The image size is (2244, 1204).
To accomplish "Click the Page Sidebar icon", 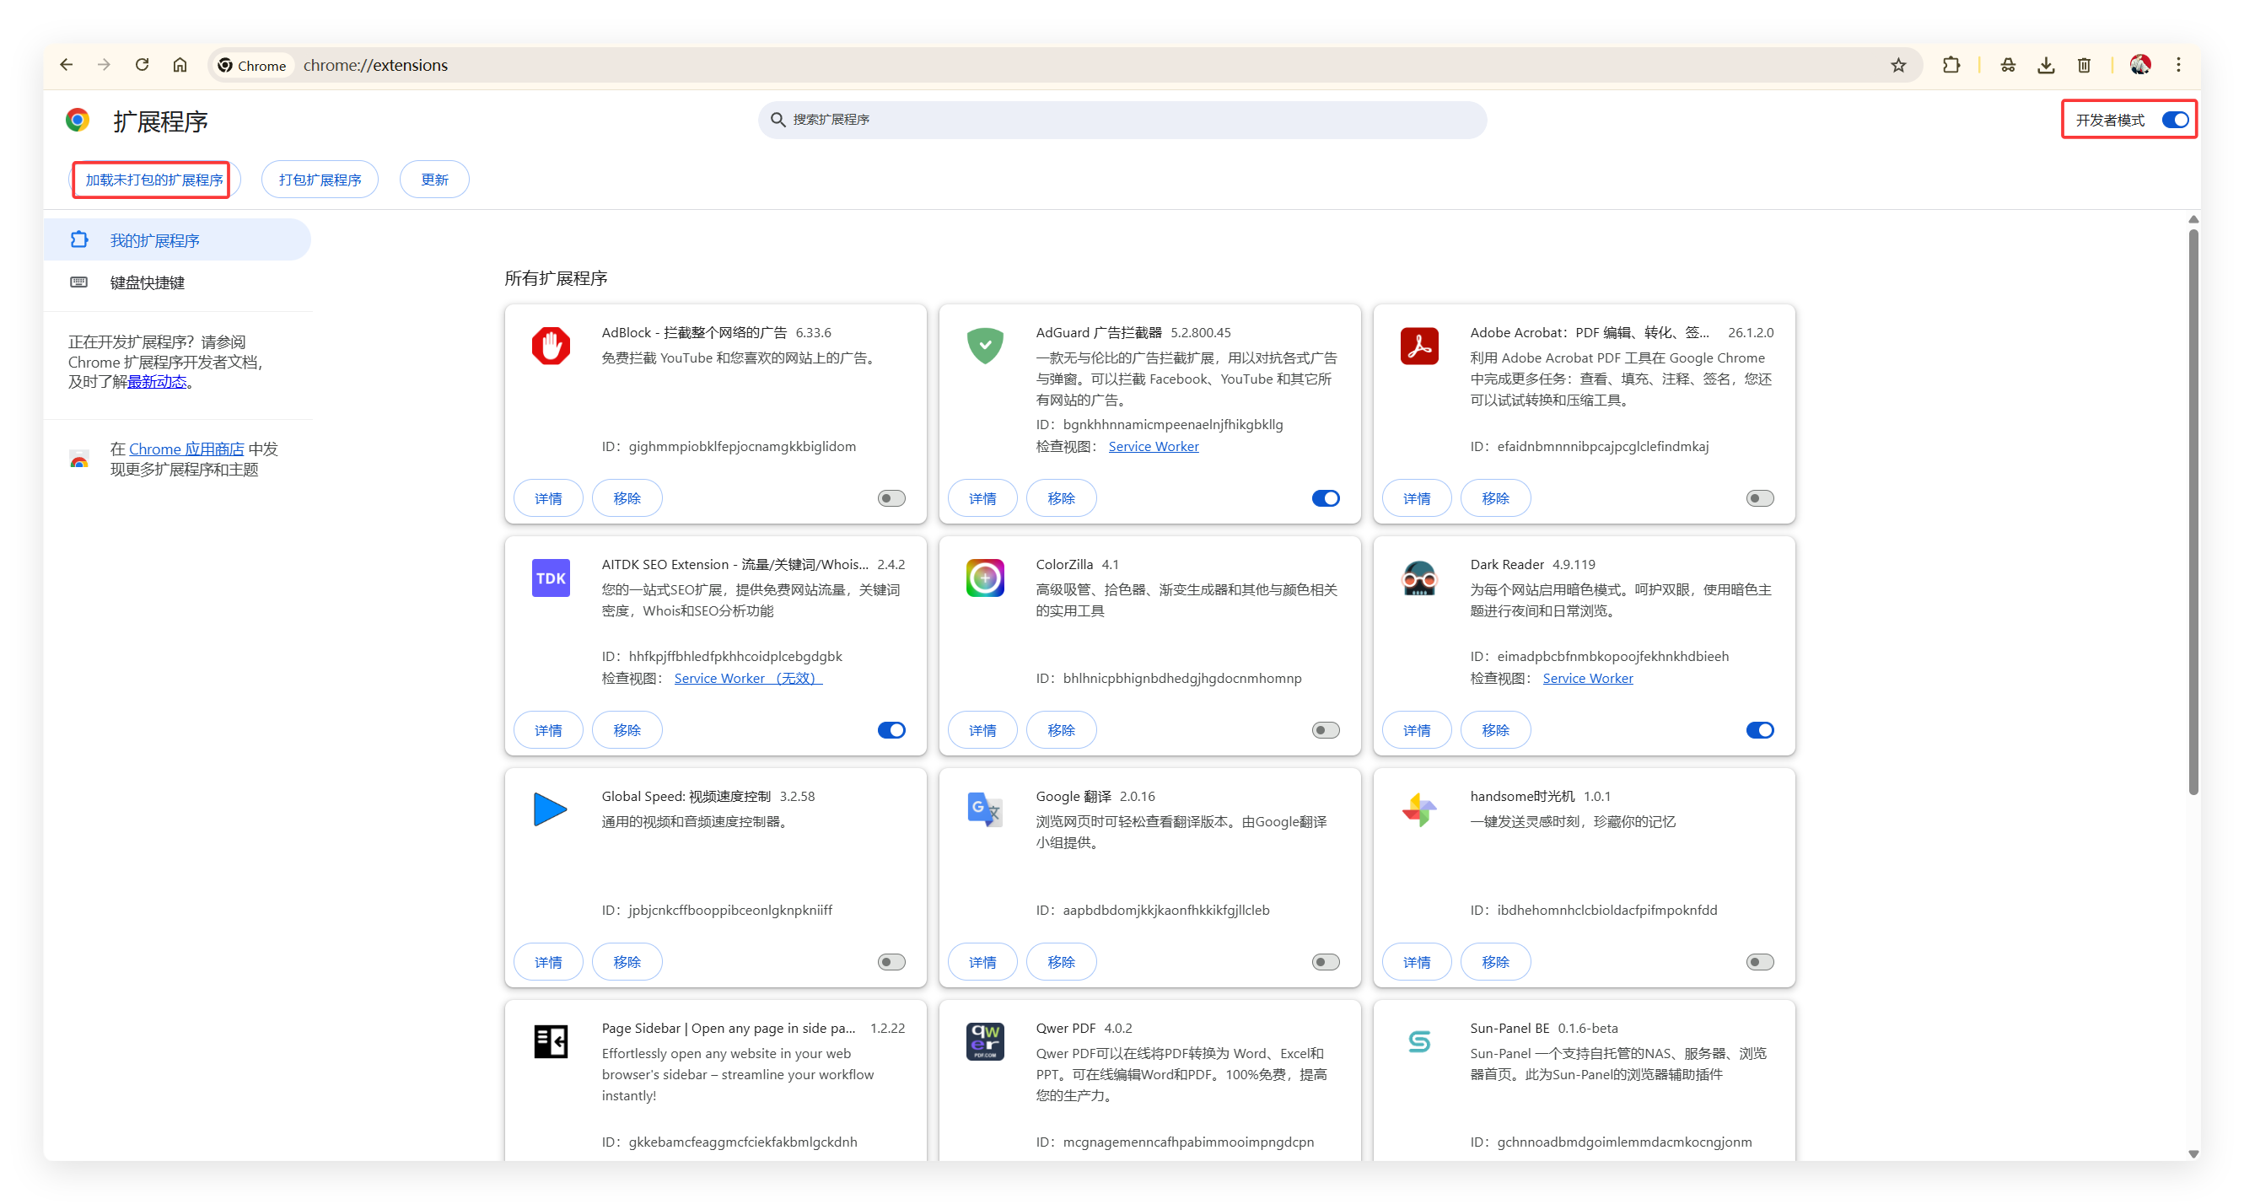I will (x=551, y=1041).
